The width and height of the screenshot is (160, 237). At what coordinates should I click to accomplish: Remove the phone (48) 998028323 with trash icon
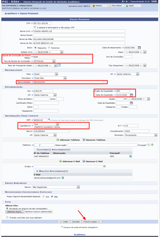[x=130, y=156]
